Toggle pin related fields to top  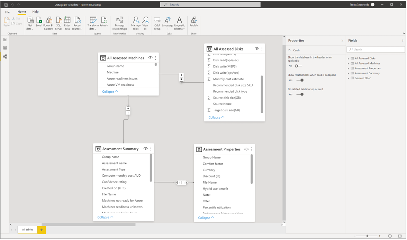(x=300, y=94)
